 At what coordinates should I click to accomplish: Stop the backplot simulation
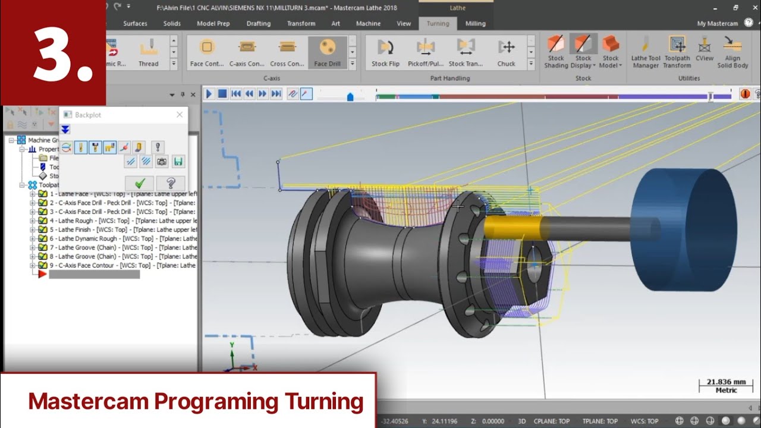coord(222,94)
